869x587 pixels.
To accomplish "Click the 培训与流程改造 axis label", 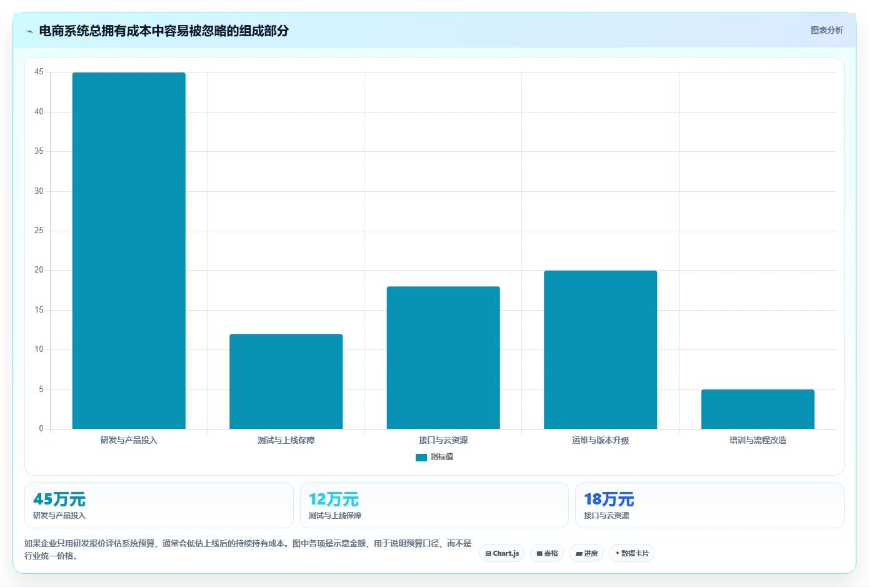I will (x=758, y=440).
